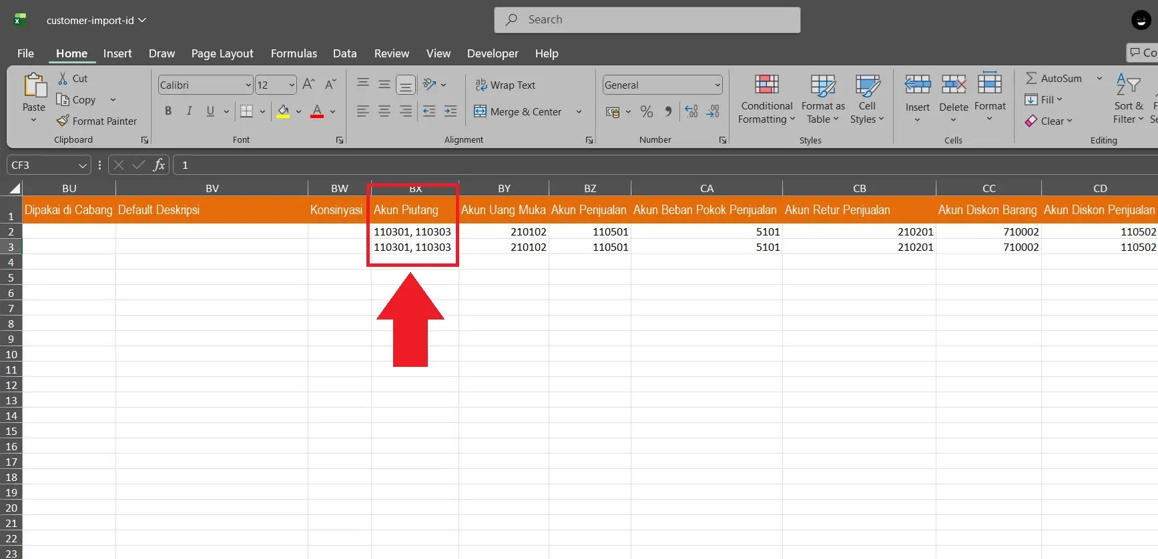Click the Insert Function fx icon

tap(159, 165)
